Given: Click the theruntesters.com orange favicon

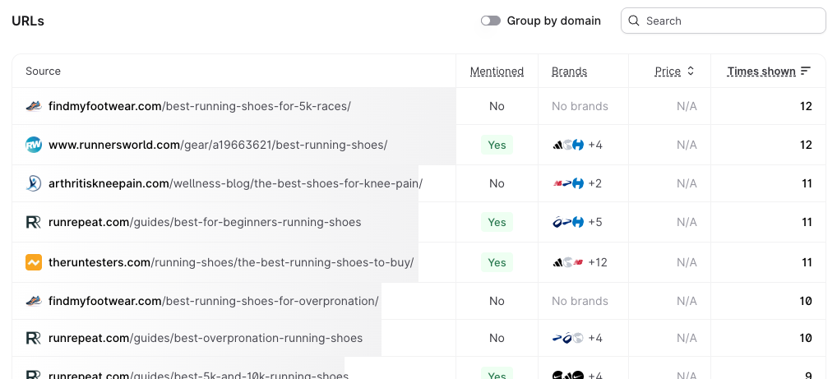Looking at the screenshot, I should [34, 262].
